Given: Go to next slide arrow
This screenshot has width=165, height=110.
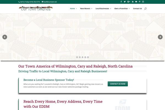Looking at the screenshot, I should coord(160,37).
